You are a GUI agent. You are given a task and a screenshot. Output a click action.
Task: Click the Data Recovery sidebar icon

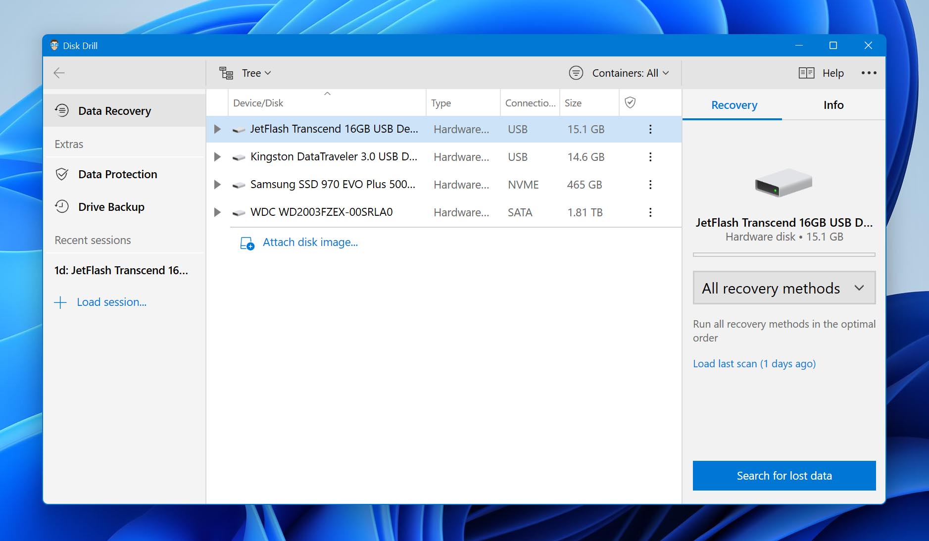coord(62,110)
